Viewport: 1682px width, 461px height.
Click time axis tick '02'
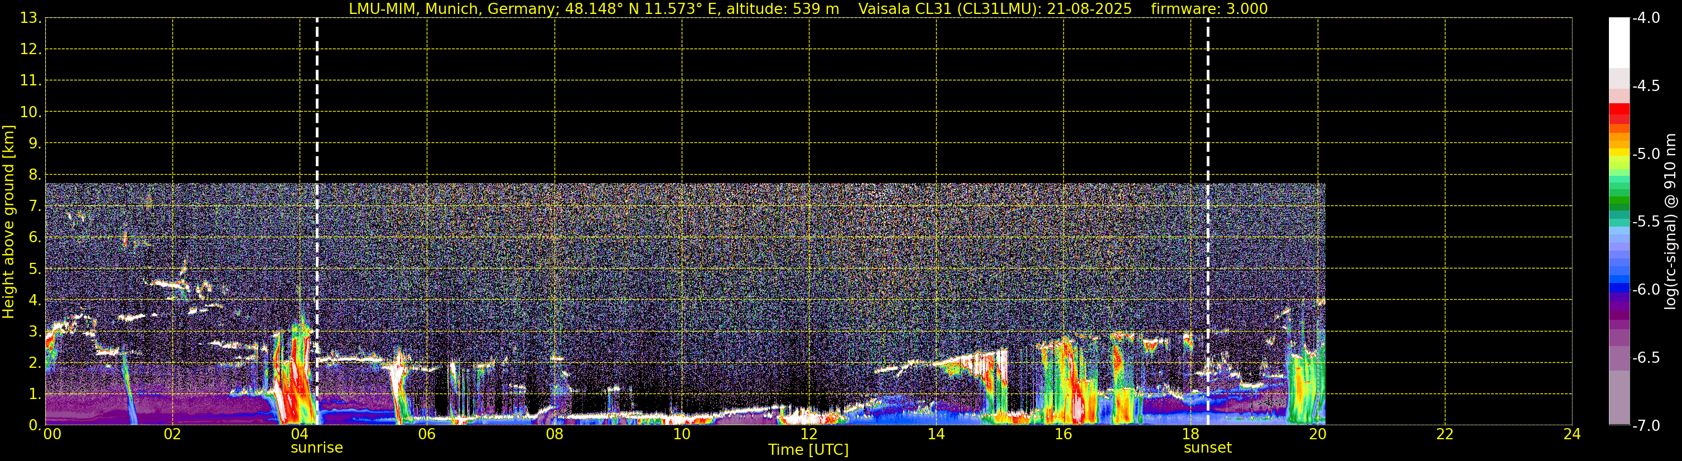172,434
